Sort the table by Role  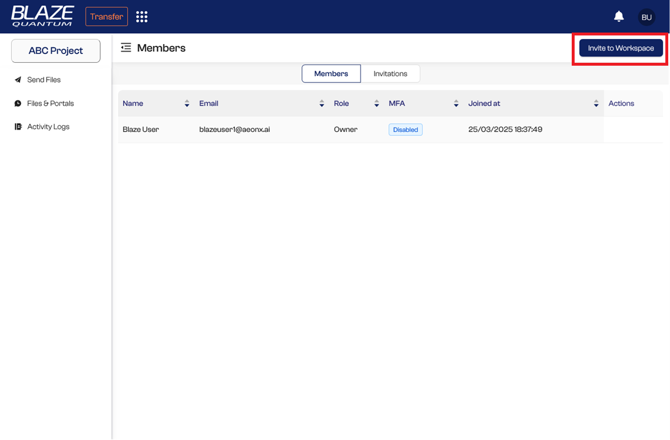pyautogui.click(x=376, y=103)
